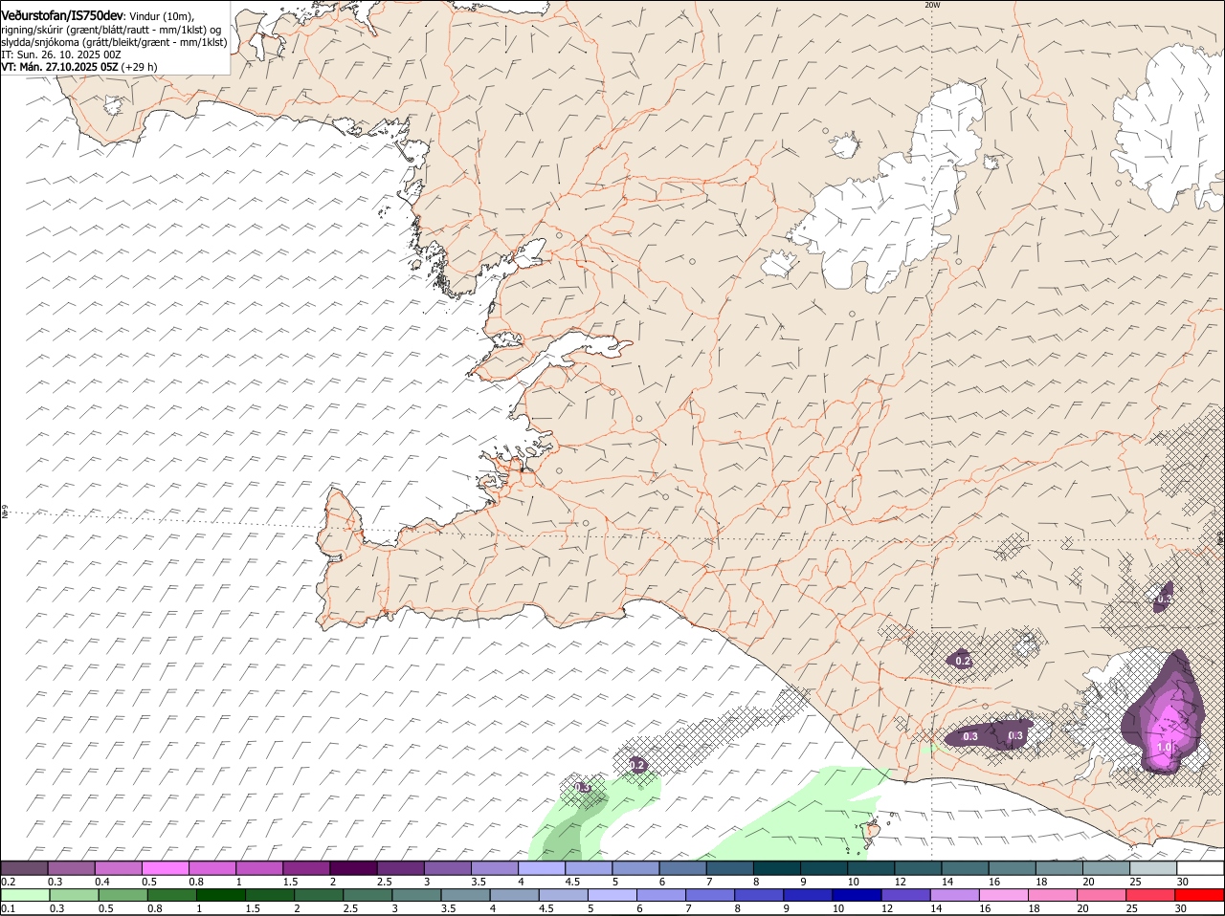
Task: Select lower legend light pink swatch above 16
Action: pyautogui.click(x=1003, y=895)
